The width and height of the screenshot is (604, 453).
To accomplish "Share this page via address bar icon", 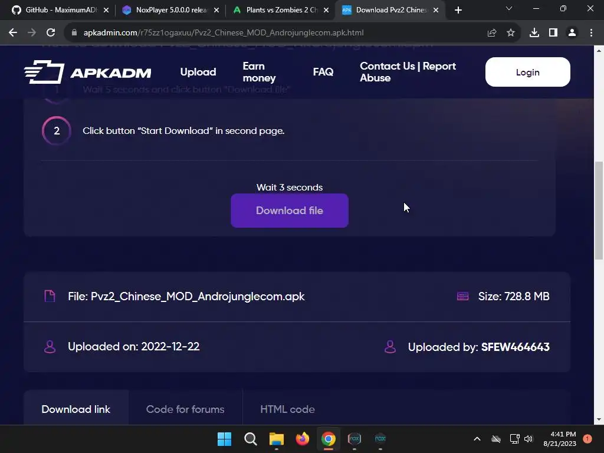I will click(x=492, y=33).
